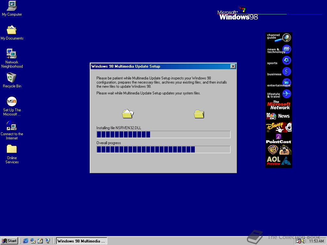Click the Task Scheduler tray icon
This screenshot has height=245, width=327.
(299, 241)
